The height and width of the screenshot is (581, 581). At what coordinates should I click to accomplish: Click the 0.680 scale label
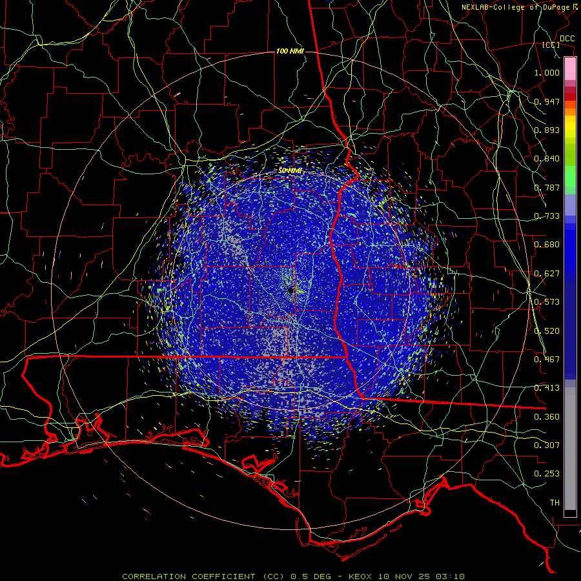pyautogui.click(x=547, y=245)
